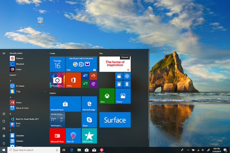Open the Mail live tile
Screen dimensions: 230x153
click(x=81, y=64)
